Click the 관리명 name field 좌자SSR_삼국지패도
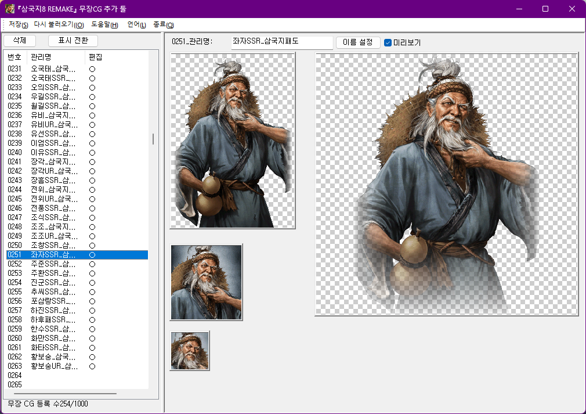The height and width of the screenshot is (414, 586). coord(282,42)
